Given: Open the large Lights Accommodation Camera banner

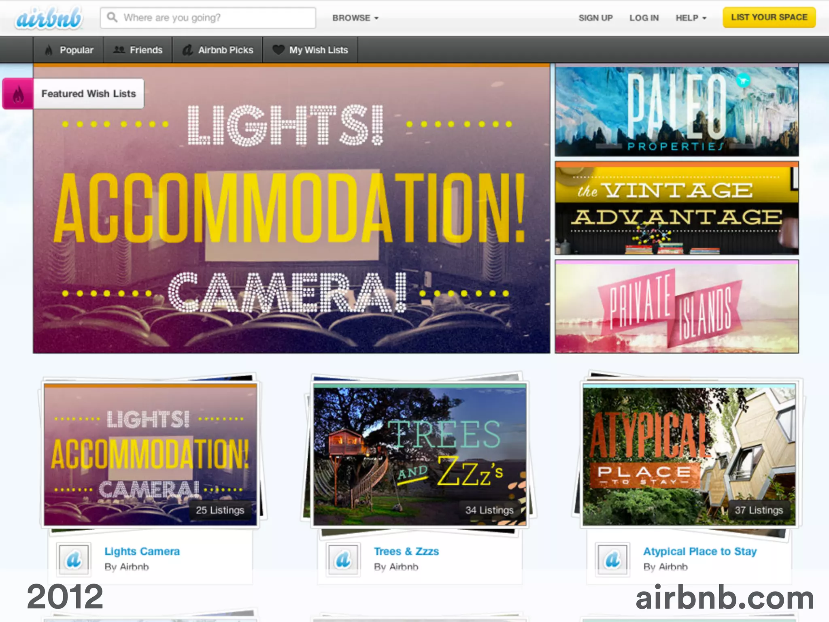Looking at the screenshot, I should [x=291, y=209].
